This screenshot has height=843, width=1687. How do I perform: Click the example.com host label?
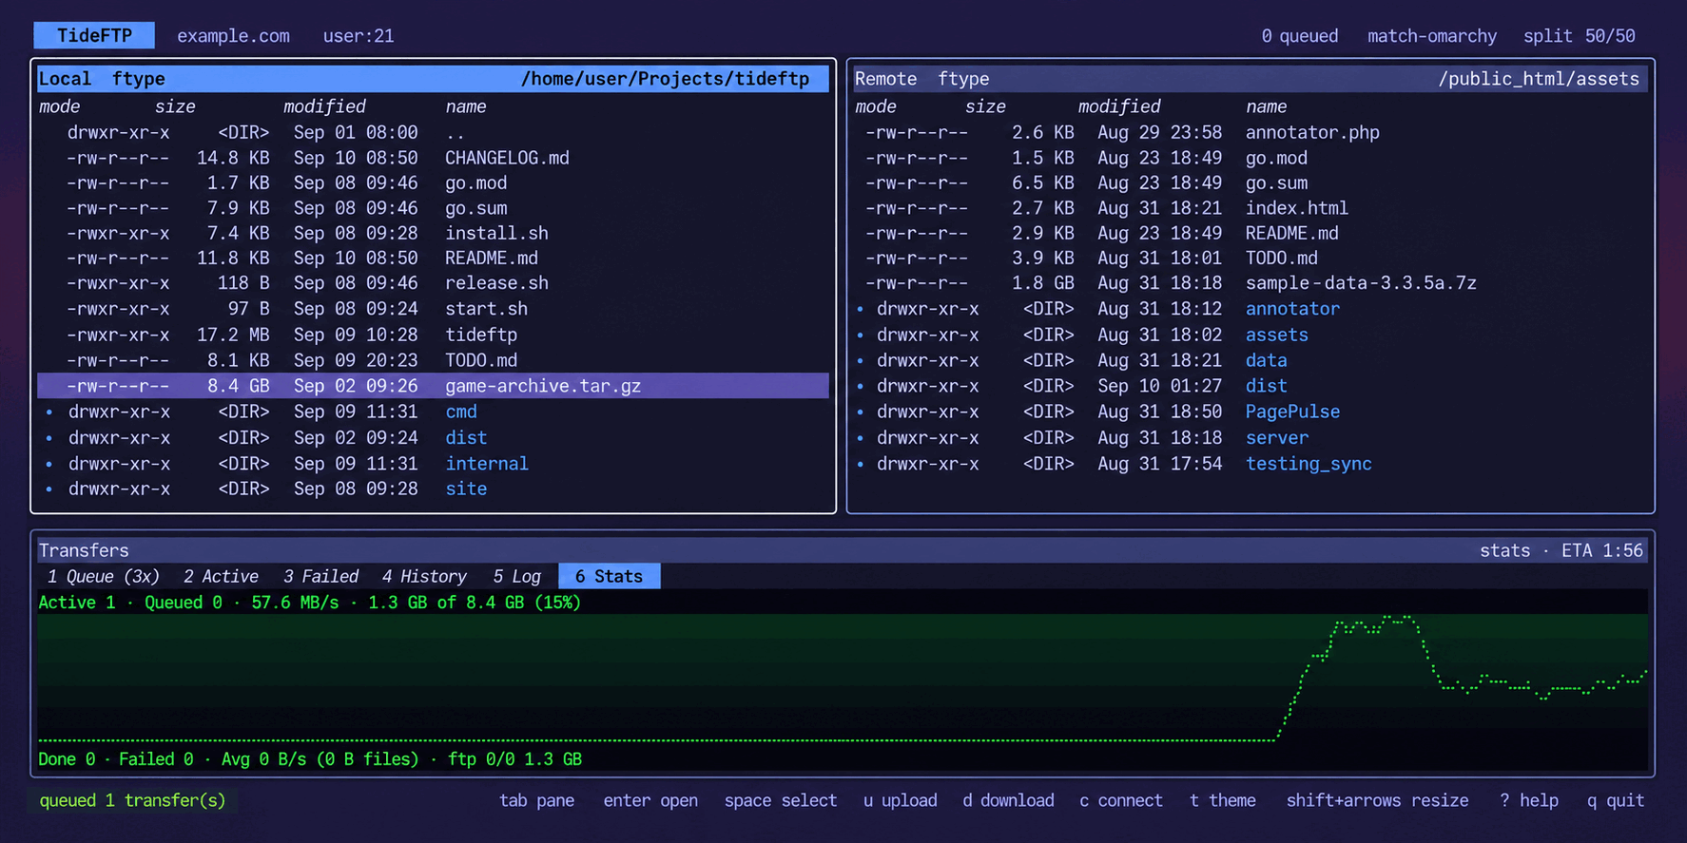tap(233, 36)
